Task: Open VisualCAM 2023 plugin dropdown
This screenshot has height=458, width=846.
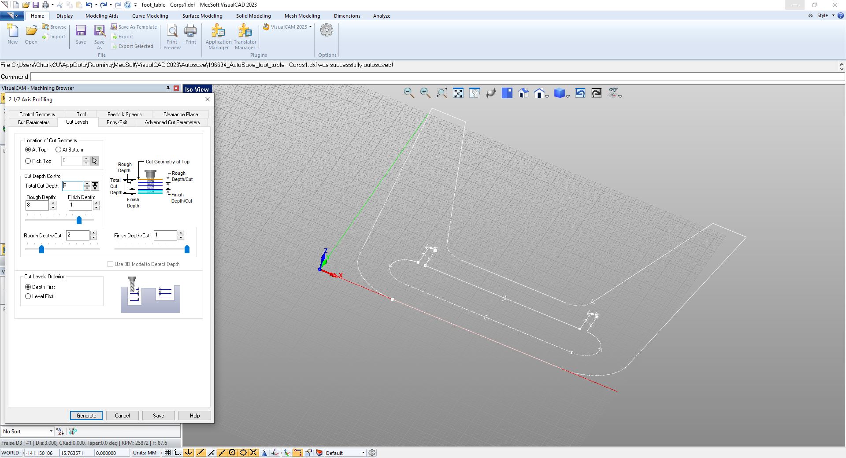Action: coord(310,27)
